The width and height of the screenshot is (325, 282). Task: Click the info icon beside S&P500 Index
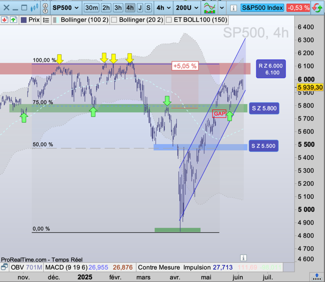click(x=233, y=8)
